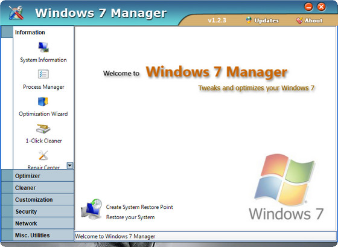
Task: Click the Updates shield icon
Action: pyautogui.click(x=249, y=21)
